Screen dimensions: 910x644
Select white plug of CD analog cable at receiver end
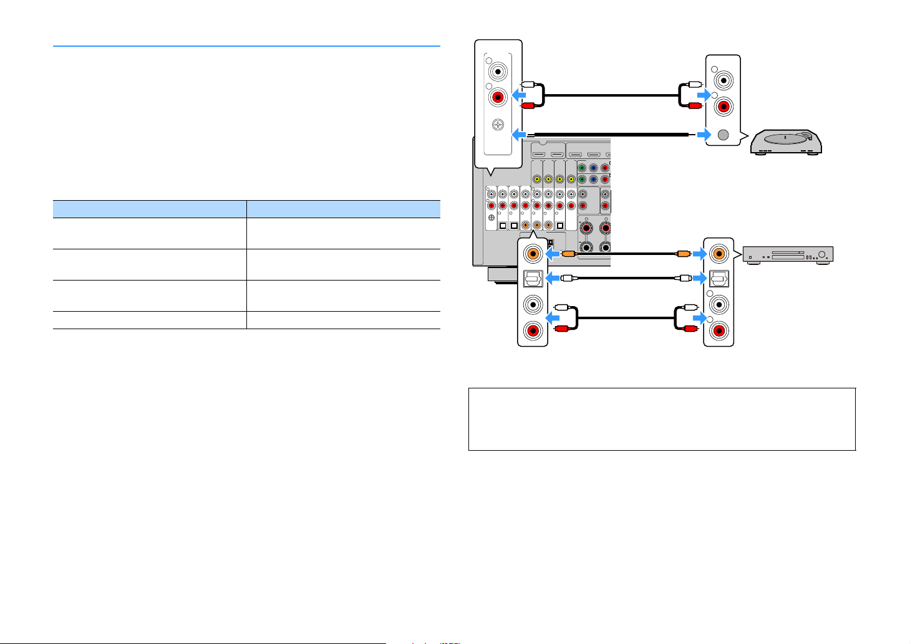pyautogui.click(x=561, y=306)
